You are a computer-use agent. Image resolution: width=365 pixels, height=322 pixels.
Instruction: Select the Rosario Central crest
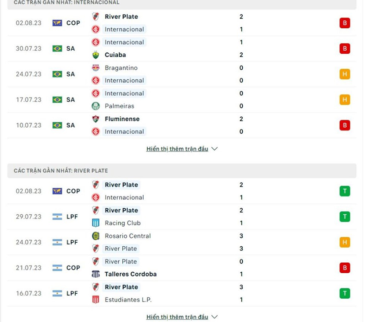[x=95, y=236]
